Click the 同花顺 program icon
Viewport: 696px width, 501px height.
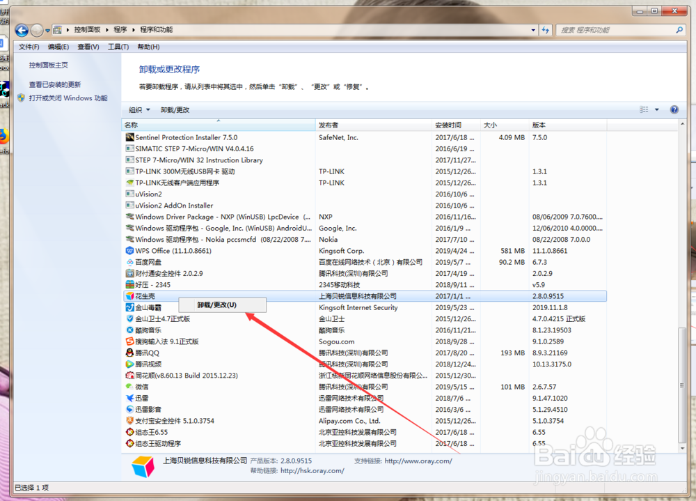coord(129,376)
